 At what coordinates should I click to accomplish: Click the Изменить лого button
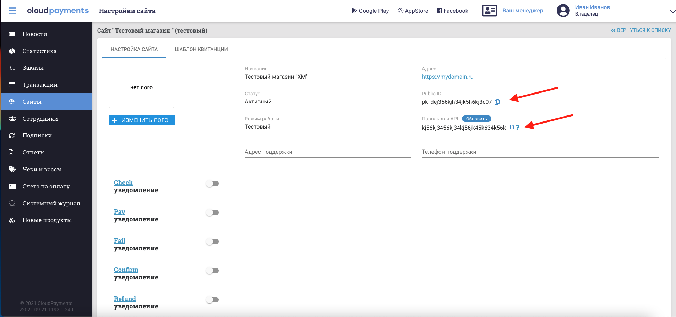[142, 120]
